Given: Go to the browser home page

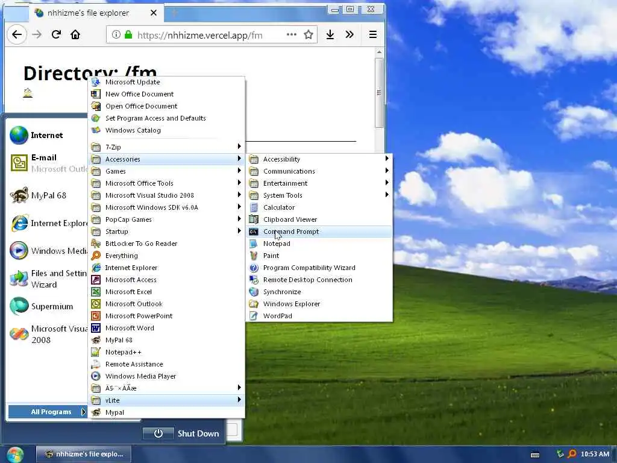Looking at the screenshot, I should coord(75,34).
